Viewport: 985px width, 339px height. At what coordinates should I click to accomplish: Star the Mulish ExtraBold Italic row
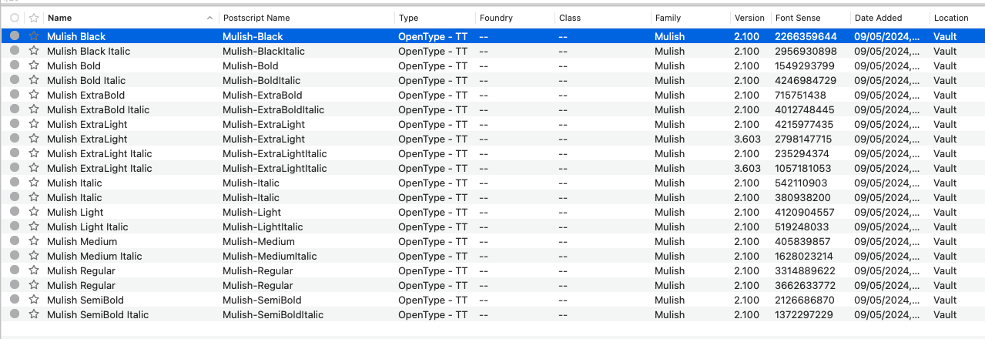(34, 109)
